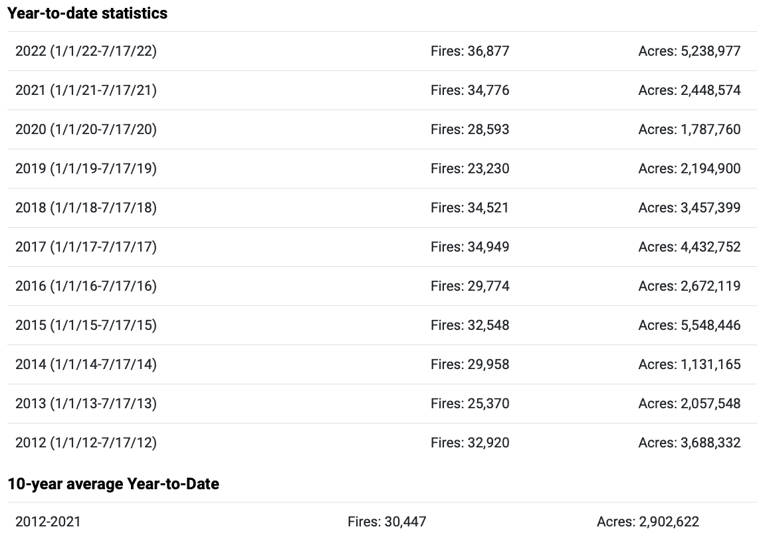Screen dimensions: 757x543
Task: Select the 2018 date range row label
Action: point(86,207)
